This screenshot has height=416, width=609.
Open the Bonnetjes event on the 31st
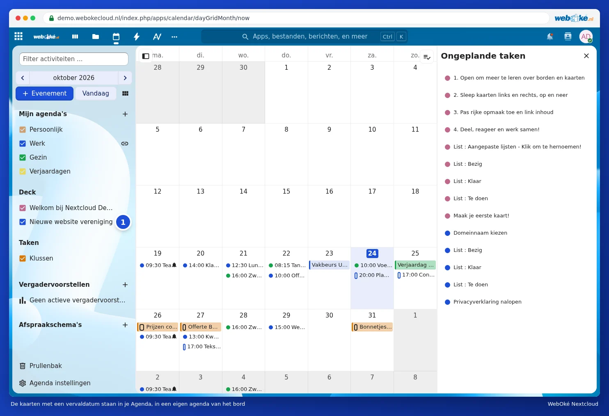tap(372, 327)
